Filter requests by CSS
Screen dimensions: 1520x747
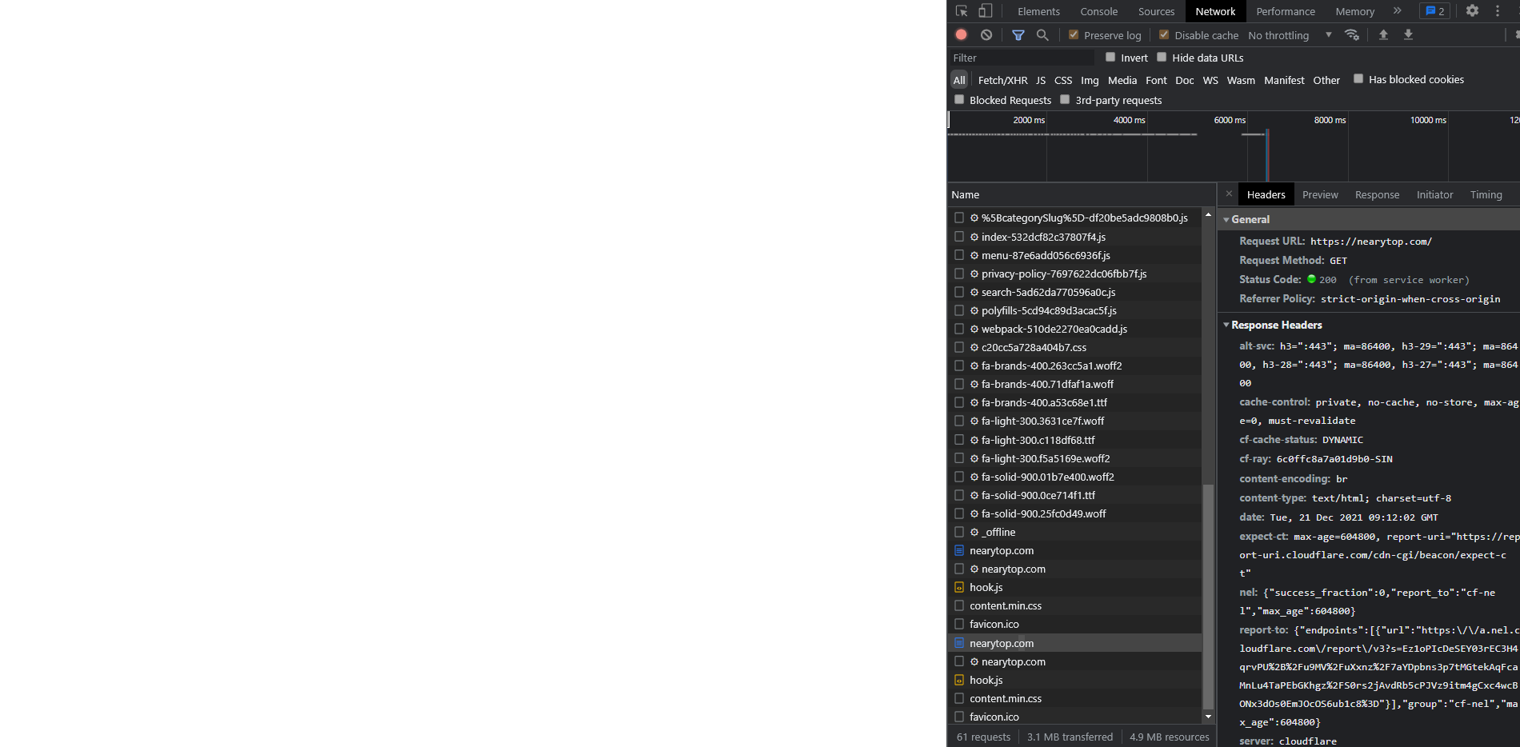pyautogui.click(x=1063, y=80)
